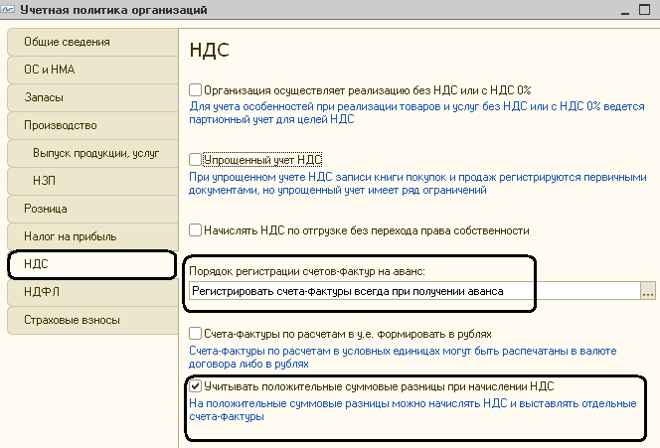Image resolution: width=660 pixels, height=448 pixels.
Task: Click the партионный учет для целей НДС hint
Action: [416, 112]
